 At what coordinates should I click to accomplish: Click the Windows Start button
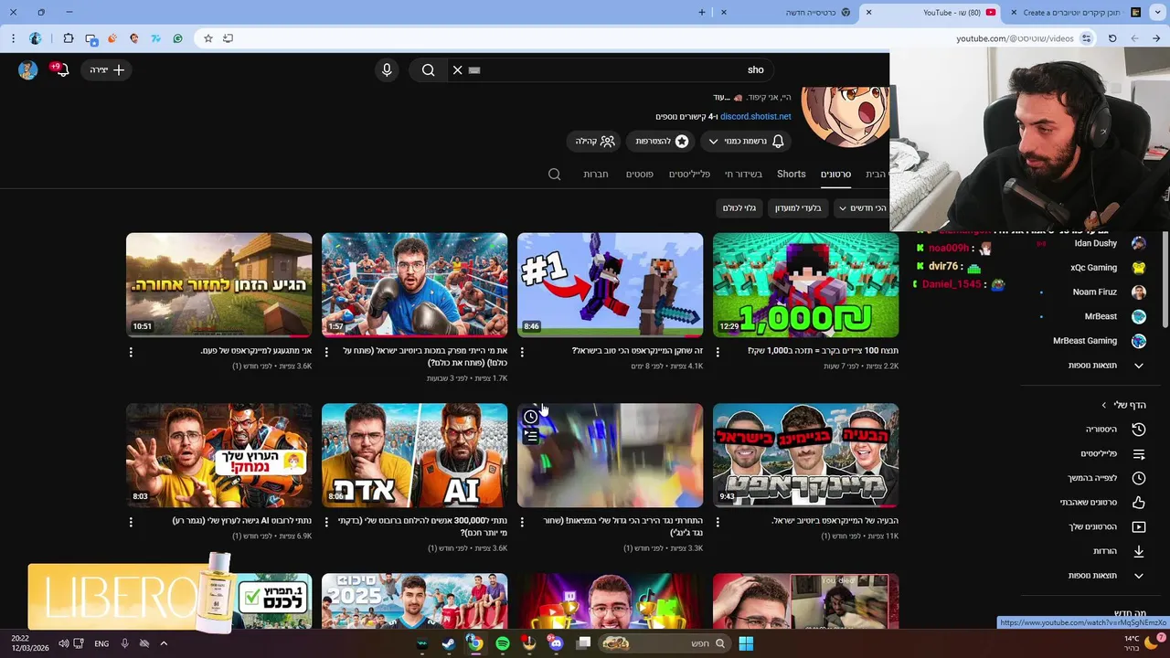pyautogui.click(x=746, y=643)
